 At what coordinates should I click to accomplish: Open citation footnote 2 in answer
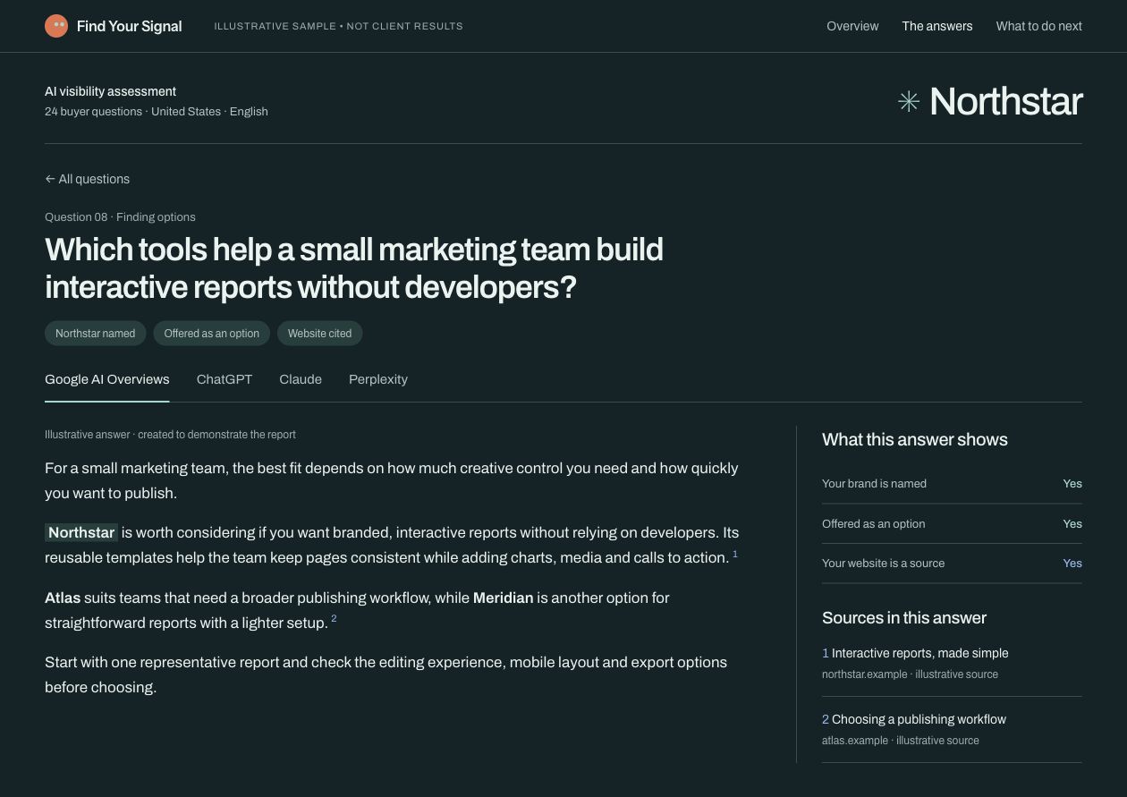334,619
